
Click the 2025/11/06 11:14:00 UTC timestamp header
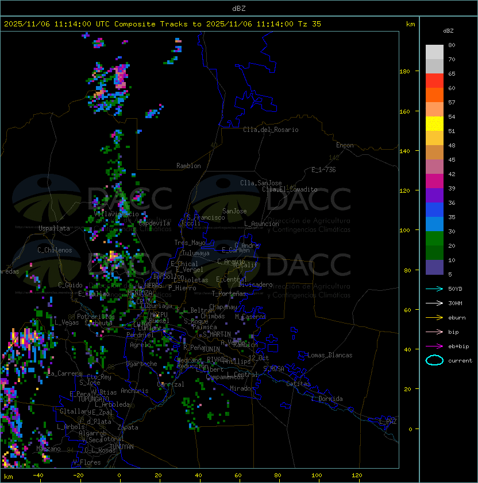point(56,24)
